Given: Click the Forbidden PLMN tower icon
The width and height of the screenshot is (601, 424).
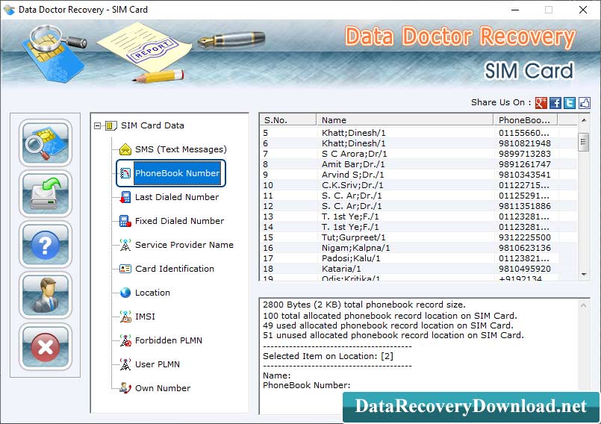Looking at the screenshot, I should pos(125,340).
